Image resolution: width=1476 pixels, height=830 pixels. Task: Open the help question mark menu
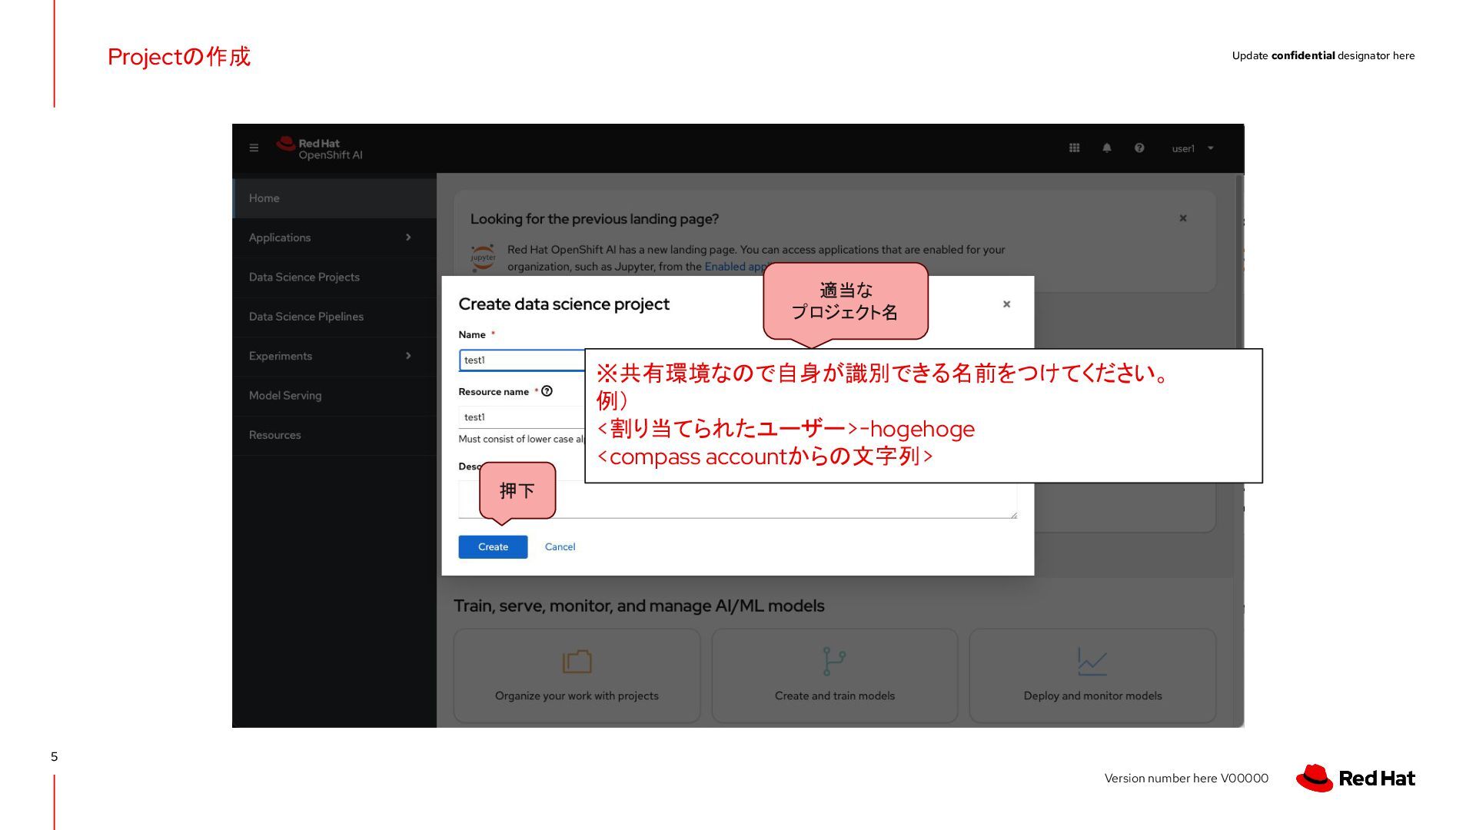(1139, 148)
